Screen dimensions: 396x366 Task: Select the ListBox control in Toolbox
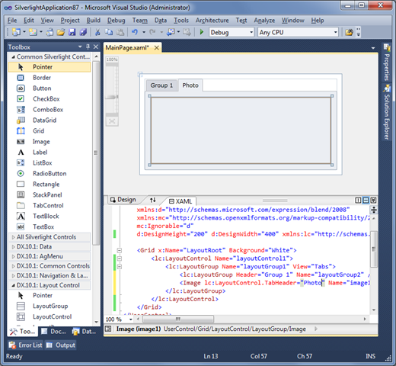click(x=49, y=163)
